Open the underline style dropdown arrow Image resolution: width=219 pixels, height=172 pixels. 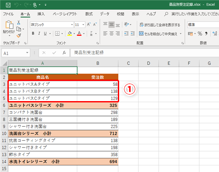click(50, 34)
